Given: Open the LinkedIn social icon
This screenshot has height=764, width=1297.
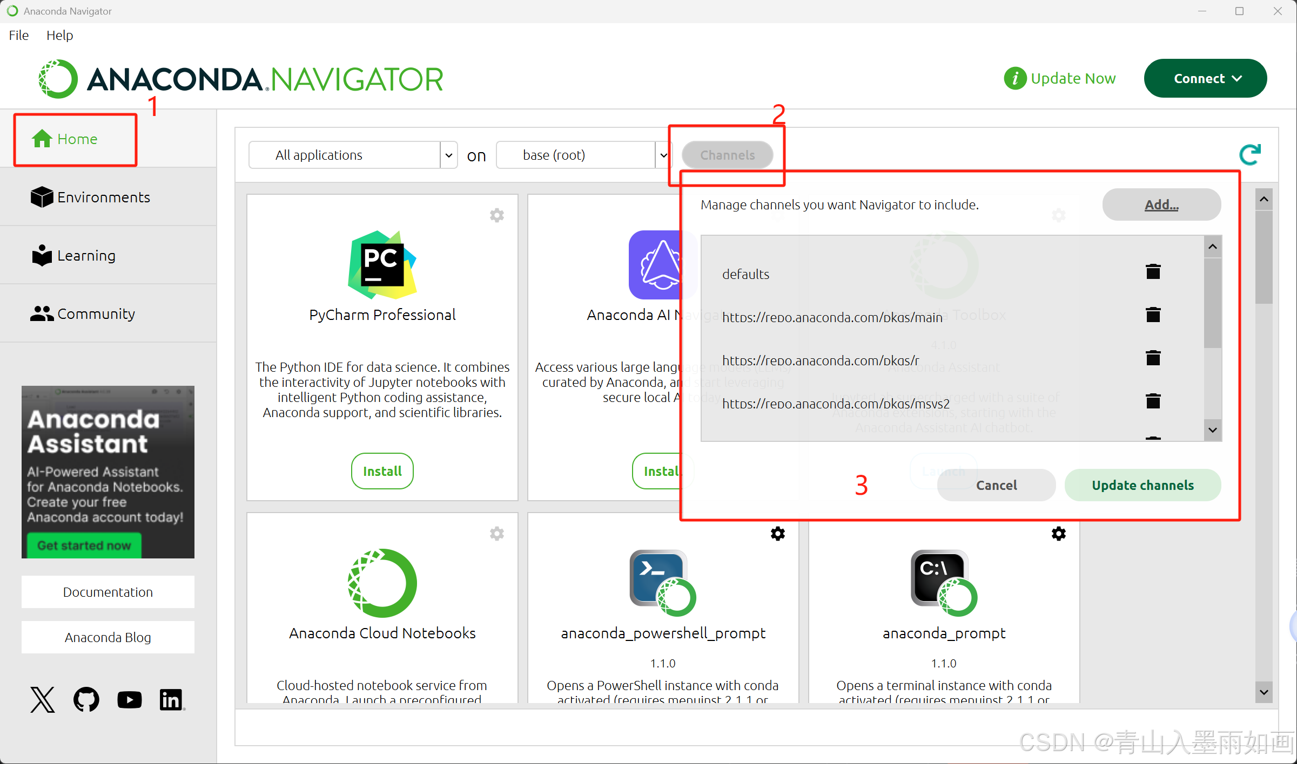Looking at the screenshot, I should point(172,700).
